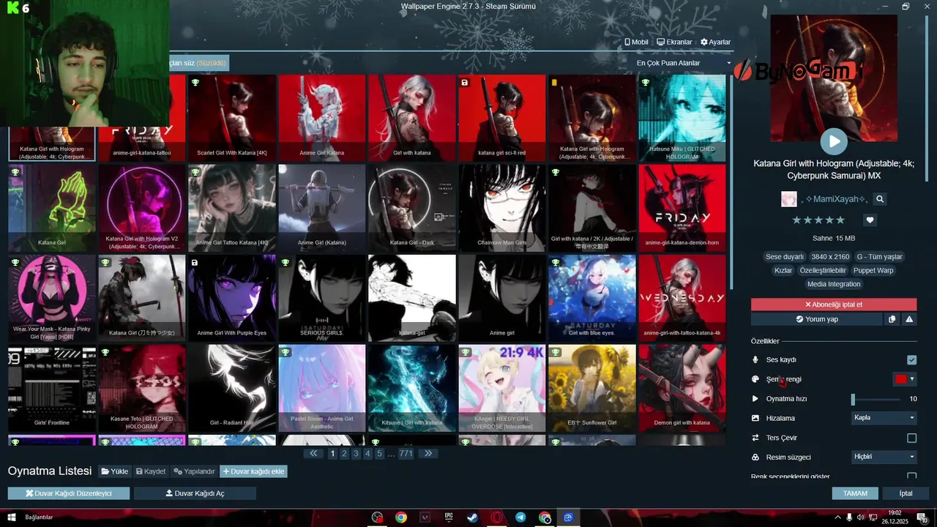Click the Yorum yap button

click(816, 319)
